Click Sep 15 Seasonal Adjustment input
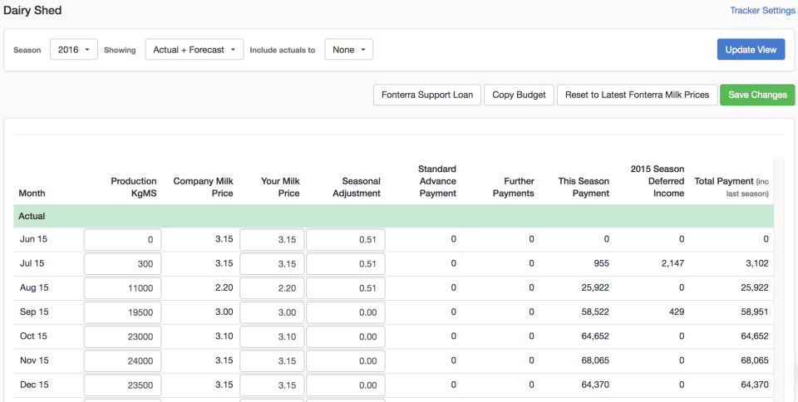The image size is (798, 402). click(x=345, y=312)
